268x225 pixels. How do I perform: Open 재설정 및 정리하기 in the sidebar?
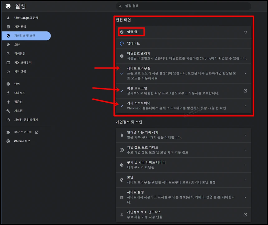tap(26, 120)
